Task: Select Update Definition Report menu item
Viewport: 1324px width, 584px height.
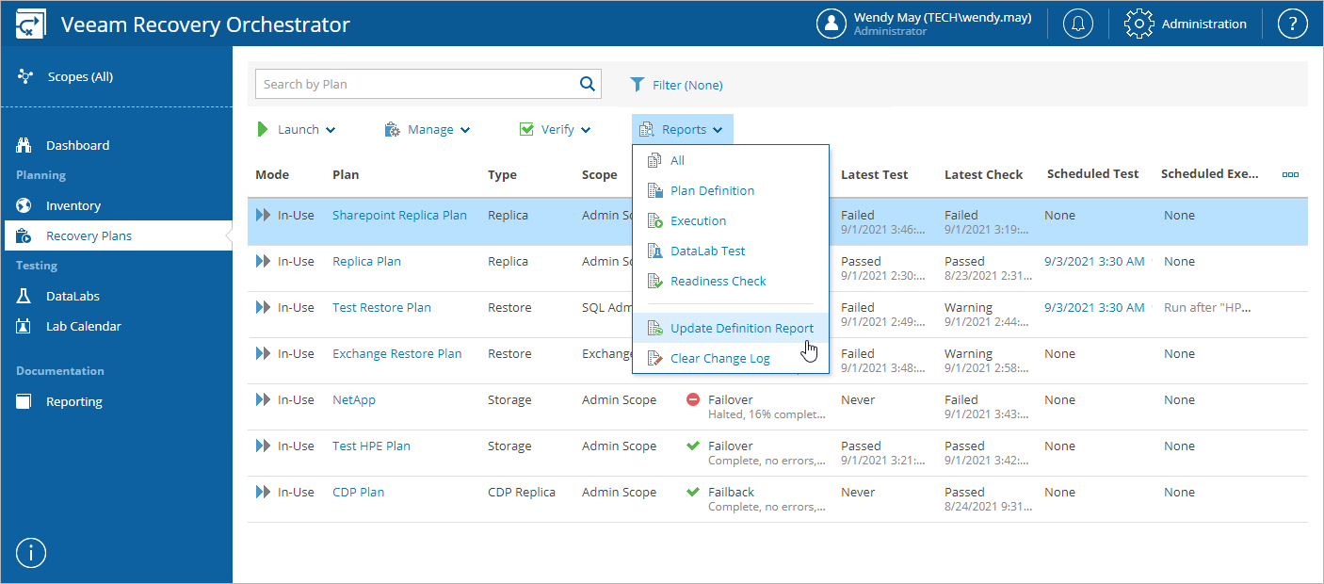Action: pos(741,329)
